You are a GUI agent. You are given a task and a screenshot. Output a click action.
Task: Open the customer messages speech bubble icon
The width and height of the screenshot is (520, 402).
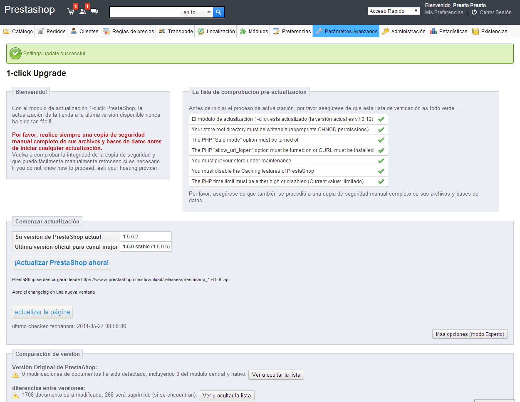point(94,11)
